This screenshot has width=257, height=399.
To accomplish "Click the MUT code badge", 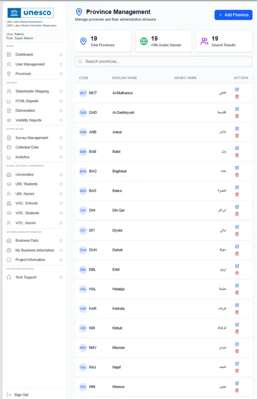I will tap(83, 93).
